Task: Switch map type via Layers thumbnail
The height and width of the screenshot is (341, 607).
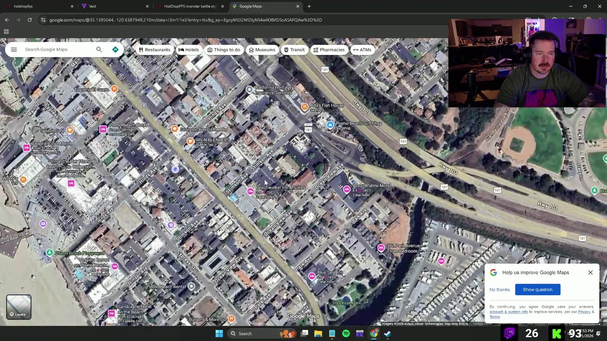Action: pyautogui.click(x=18, y=307)
